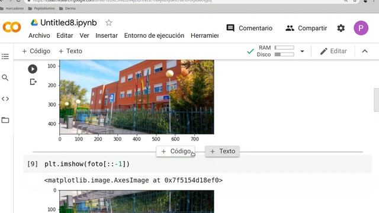The width and height of the screenshot is (379, 213).
Task: Click the browser address bar URL
Action: (x=122, y=1)
